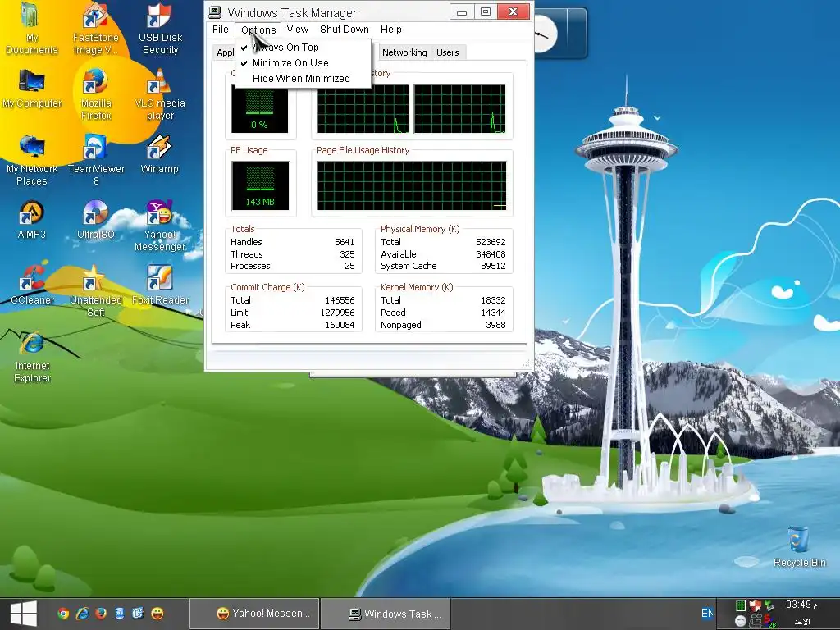Select TeamViewer 8 desktop shortcut
Screen dimensions: 840x630
tap(96, 160)
